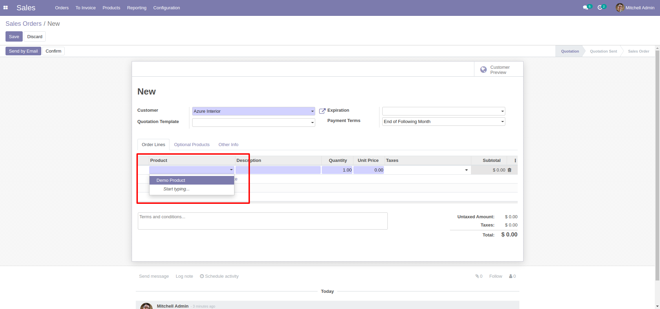Schedule activity with clock icon
This screenshot has height=309, width=660.
pos(219,276)
